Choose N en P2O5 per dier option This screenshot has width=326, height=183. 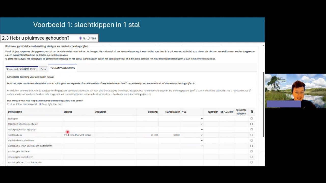click(x=40, y=104)
